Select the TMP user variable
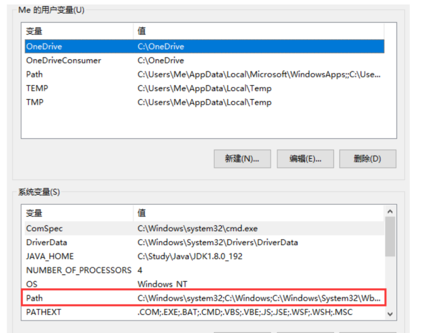This screenshot has height=333, width=424. [204, 102]
